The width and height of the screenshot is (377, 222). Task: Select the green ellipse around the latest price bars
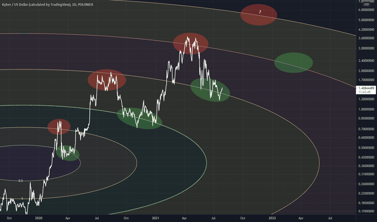pyautogui.click(x=210, y=90)
